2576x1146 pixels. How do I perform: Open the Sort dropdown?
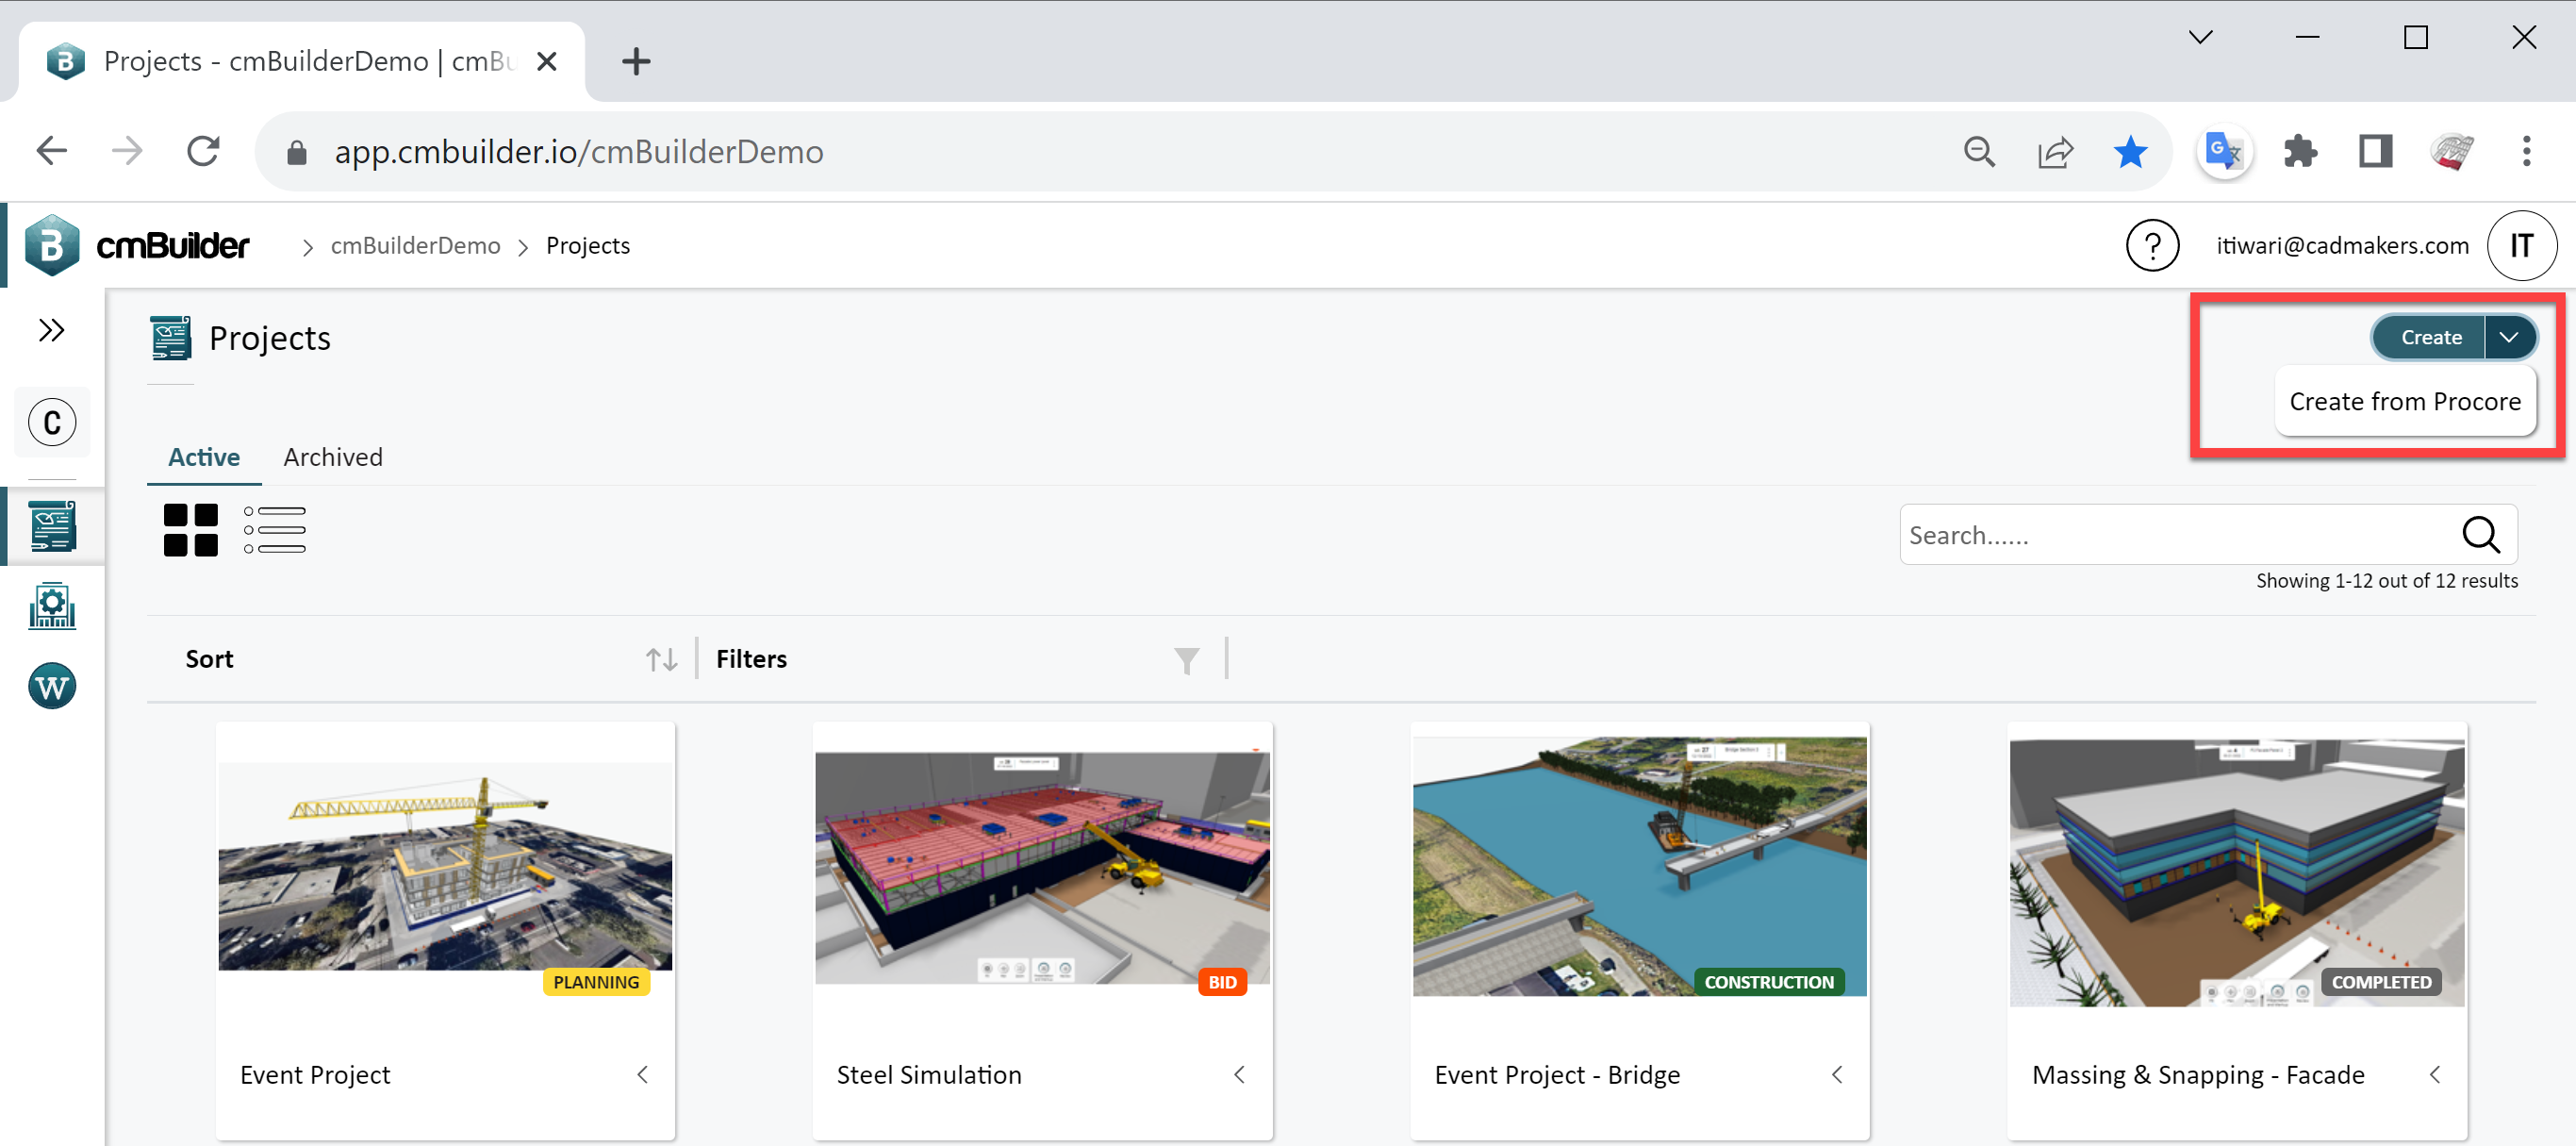point(430,659)
